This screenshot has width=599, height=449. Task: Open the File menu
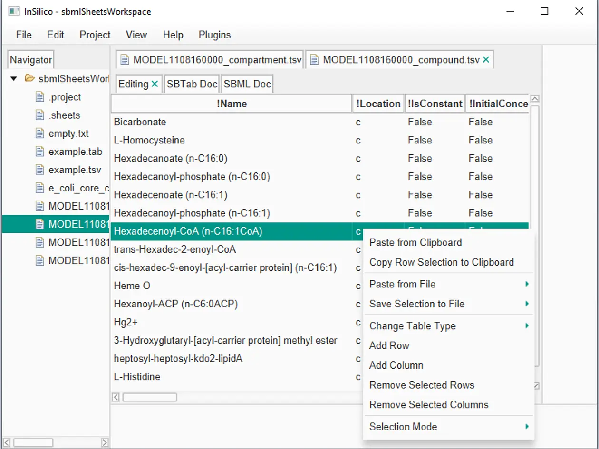pos(24,35)
